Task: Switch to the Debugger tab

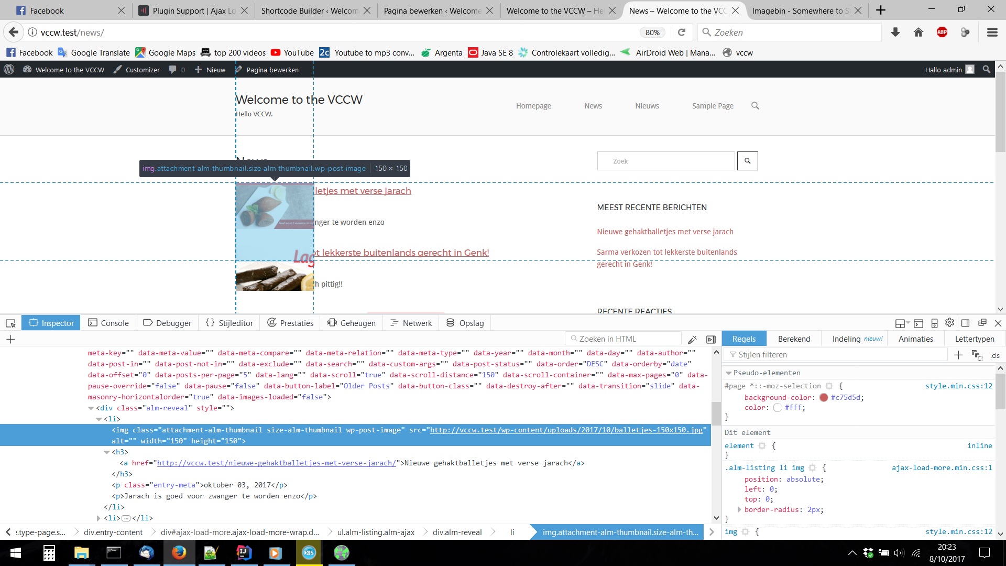Action: [x=167, y=323]
